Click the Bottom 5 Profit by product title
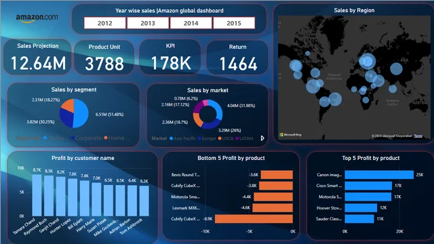This screenshot has height=244, width=434. [x=231, y=158]
